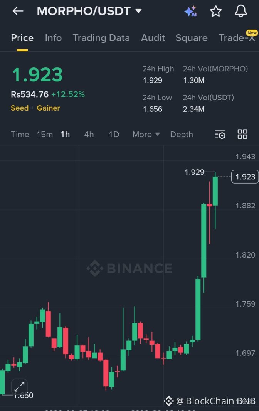The image size is (259, 411).
Task: Choose the 1D chart interval
Action: click(x=114, y=135)
